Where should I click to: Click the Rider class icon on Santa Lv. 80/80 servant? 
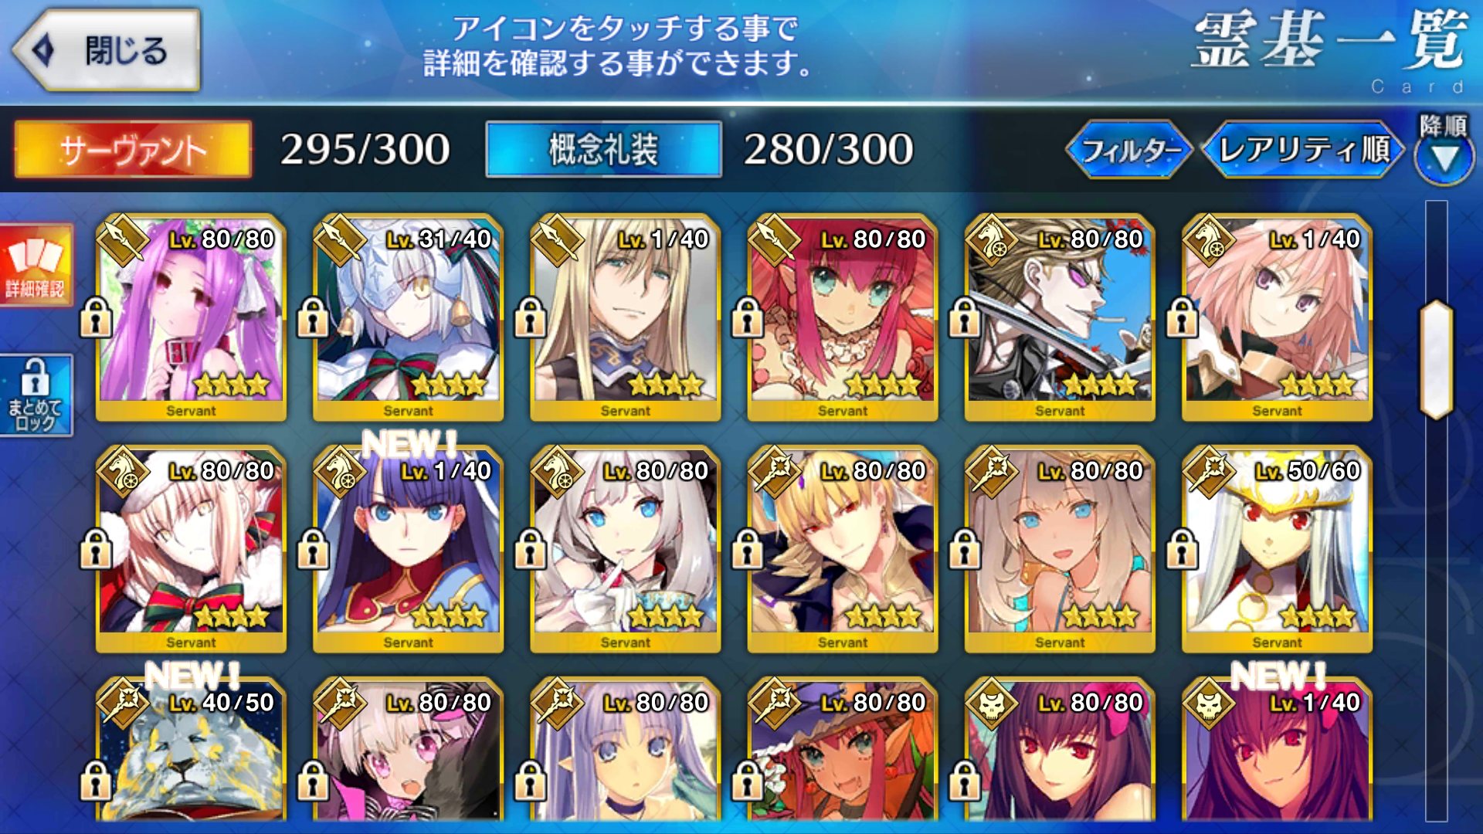[x=121, y=472]
